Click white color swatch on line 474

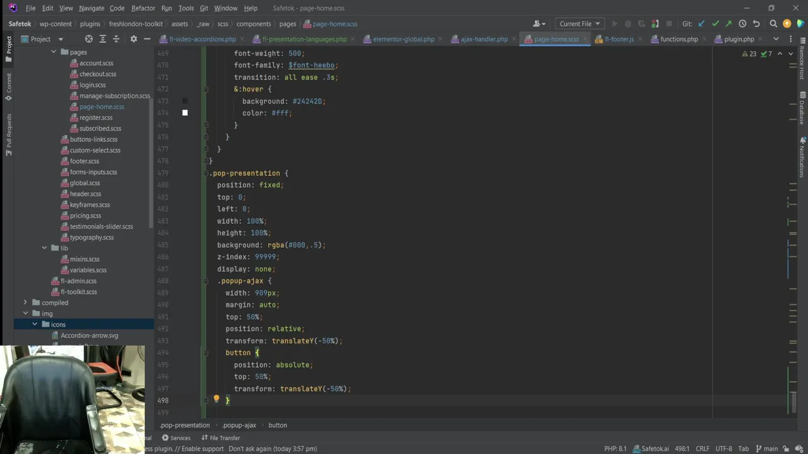[x=185, y=113]
